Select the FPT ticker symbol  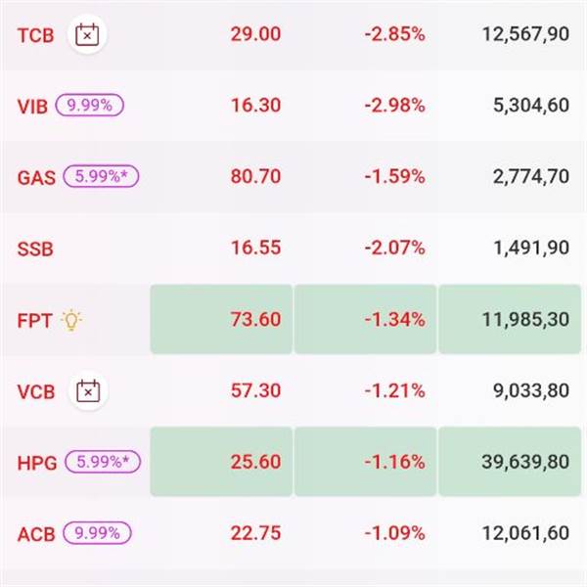coord(34,320)
